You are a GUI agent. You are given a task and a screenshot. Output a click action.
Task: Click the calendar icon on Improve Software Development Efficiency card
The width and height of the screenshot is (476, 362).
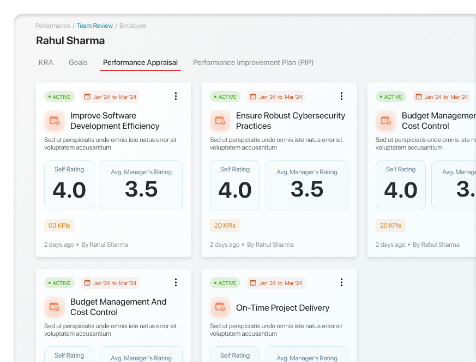pos(87,97)
